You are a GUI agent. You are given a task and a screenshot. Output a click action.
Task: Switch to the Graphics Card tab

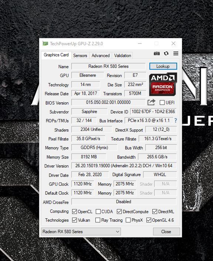tap(56, 55)
